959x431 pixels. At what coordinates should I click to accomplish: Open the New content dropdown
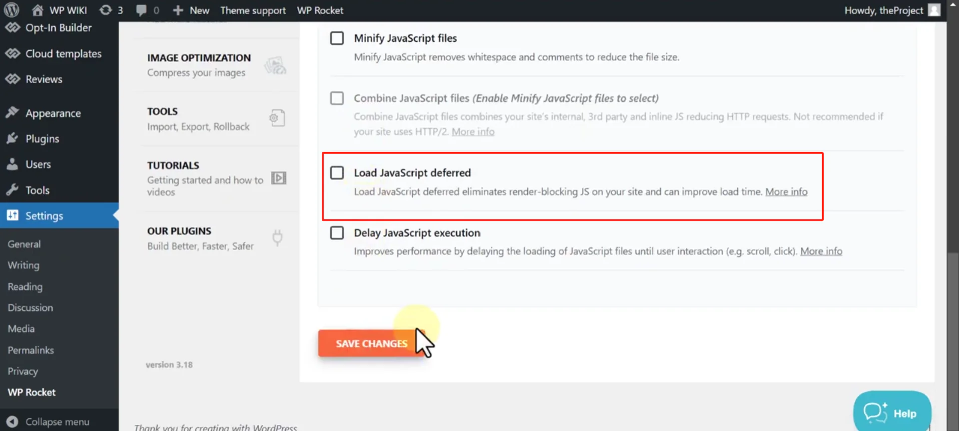[x=191, y=10]
